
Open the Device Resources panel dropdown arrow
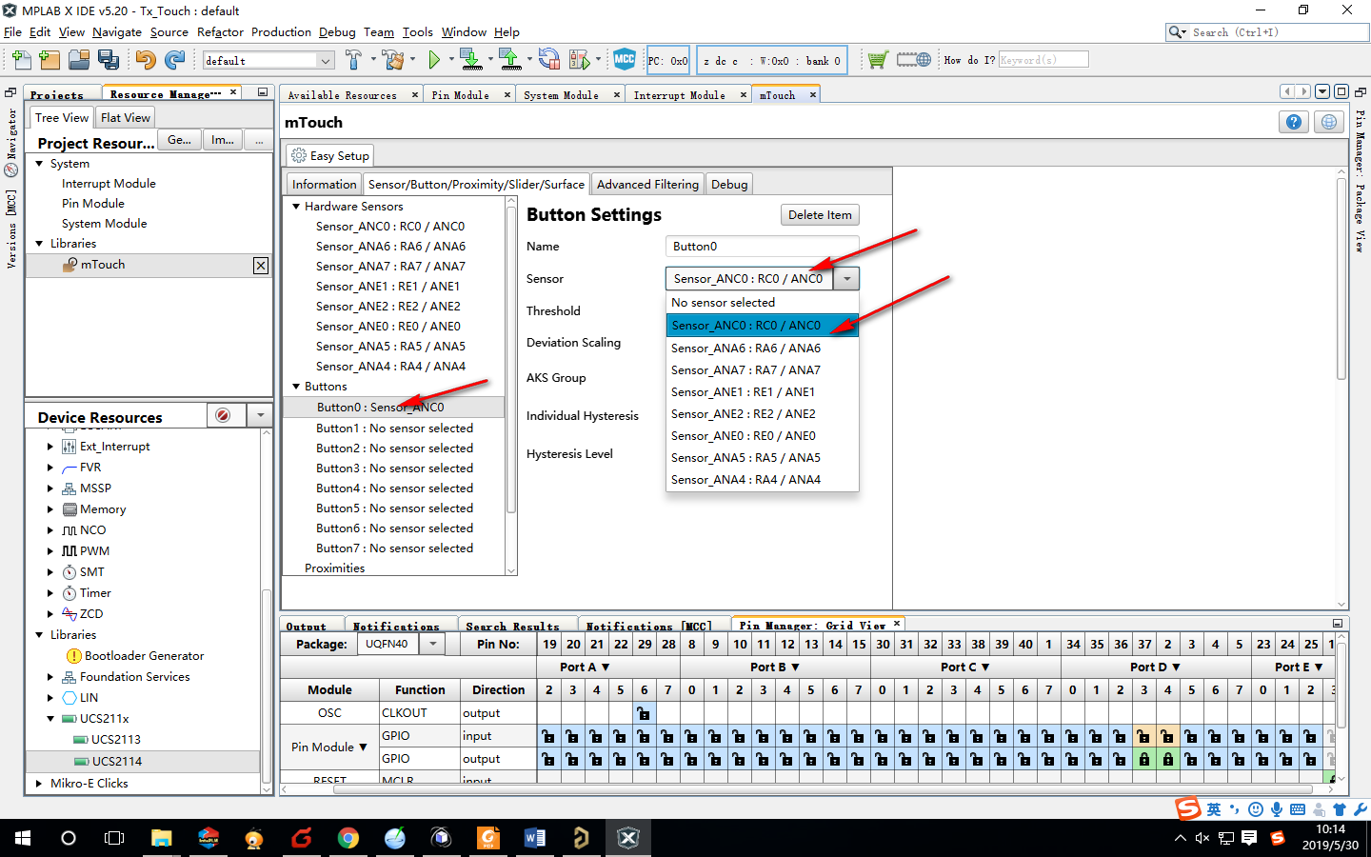(x=260, y=415)
